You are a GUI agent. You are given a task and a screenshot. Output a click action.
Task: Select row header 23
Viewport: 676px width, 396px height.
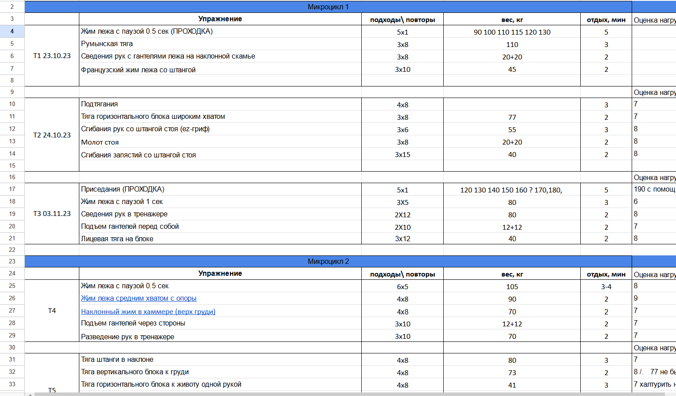click(12, 262)
